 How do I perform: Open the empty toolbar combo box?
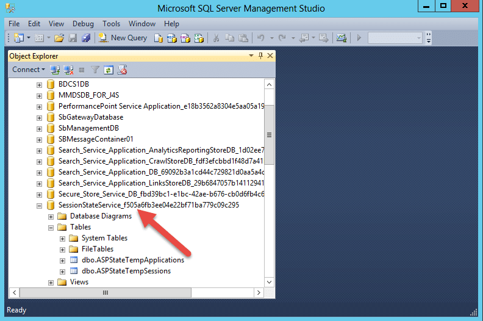395,38
